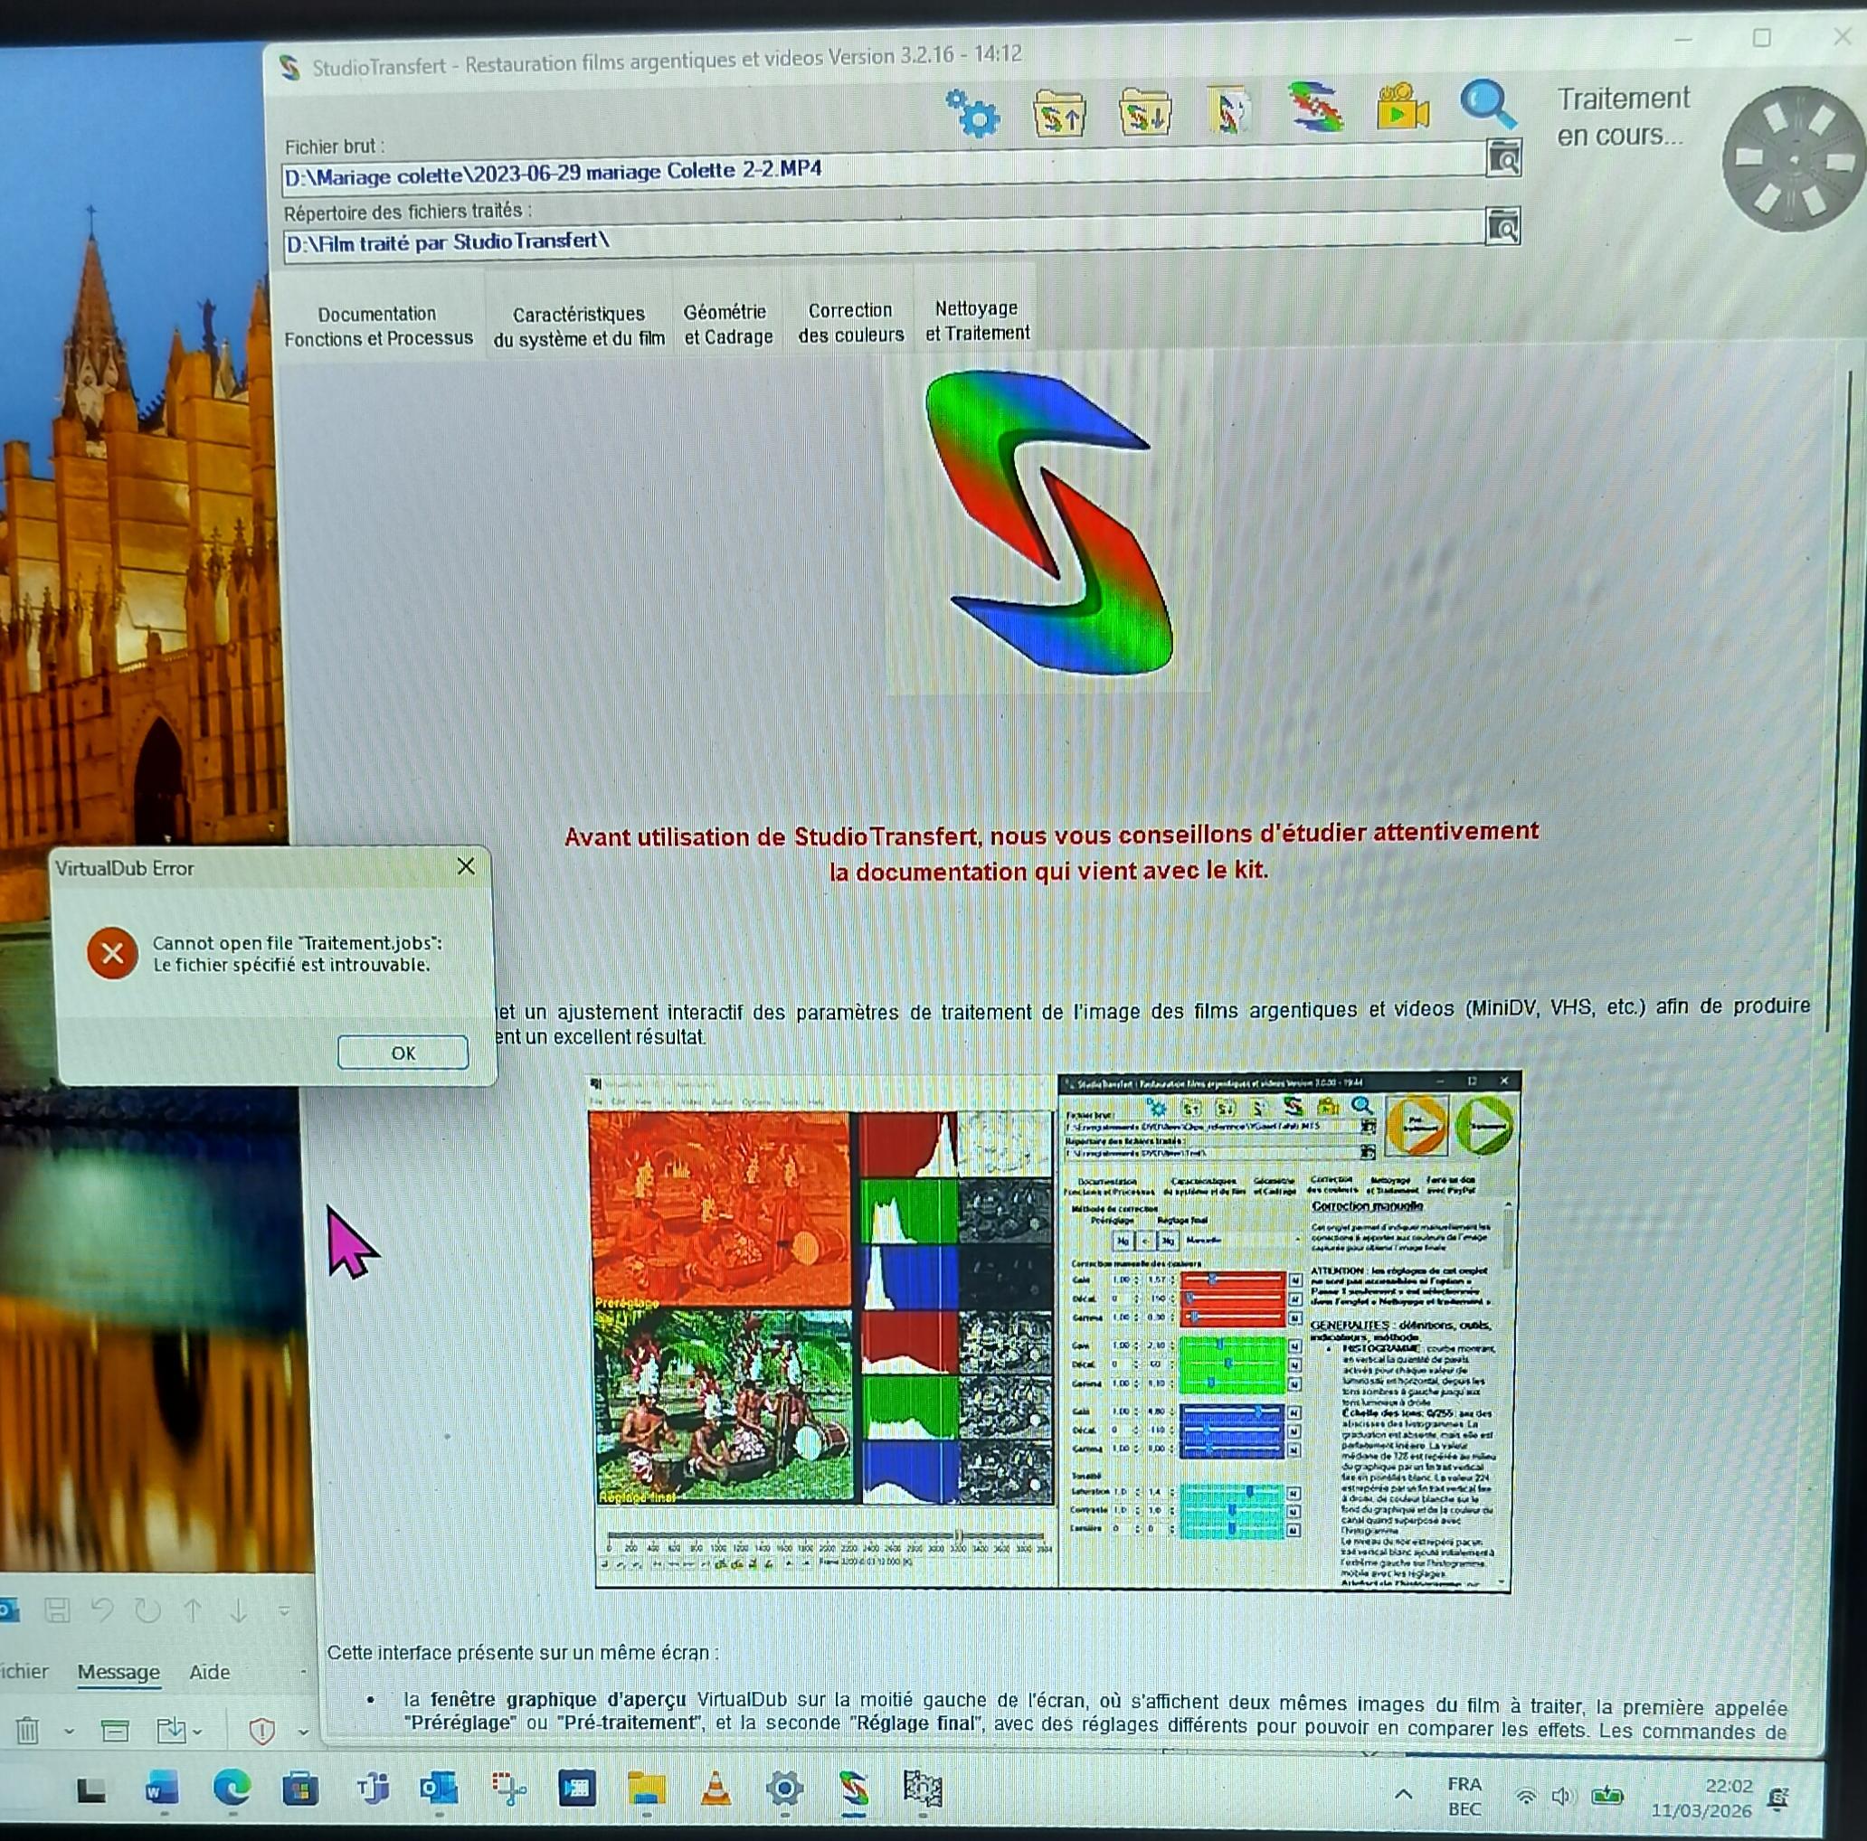Switch to Nettoyage et Traitement tab
The image size is (1867, 1841).
(x=977, y=321)
